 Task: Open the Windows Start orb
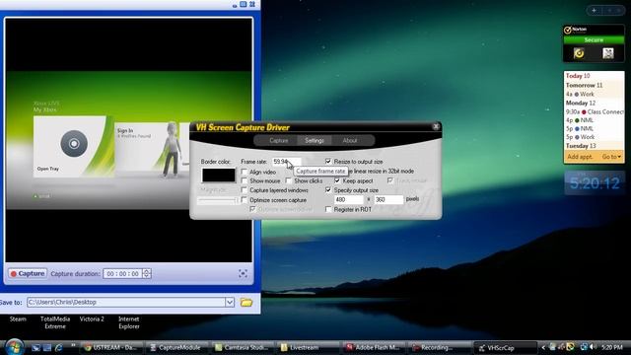pos(14,346)
